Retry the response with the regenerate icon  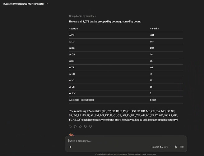[x=90, y=126]
